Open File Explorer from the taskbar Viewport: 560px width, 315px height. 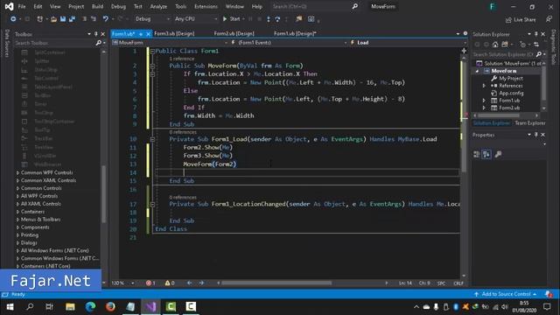pos(70,307)
